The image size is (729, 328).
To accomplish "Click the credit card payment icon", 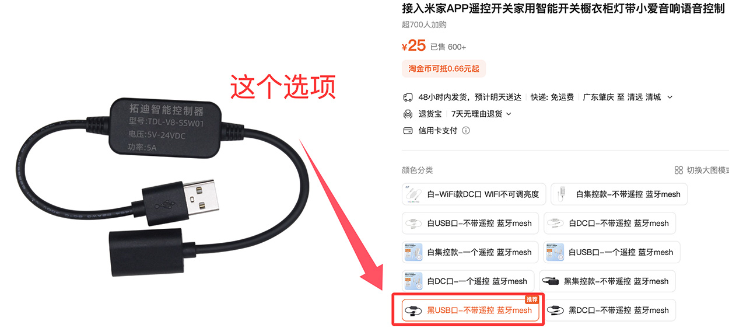I will pos(408,131).
